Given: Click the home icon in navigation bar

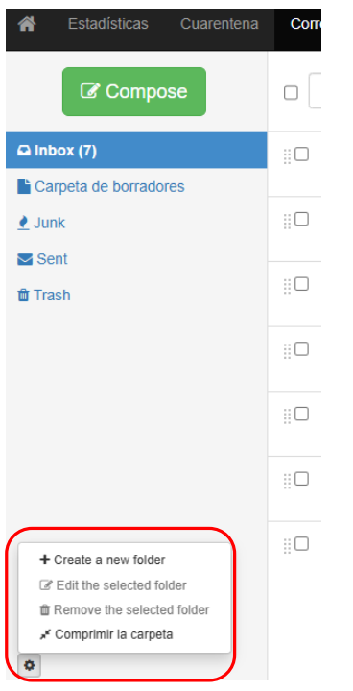Looking at the screenshot, I should coord(27,24).
